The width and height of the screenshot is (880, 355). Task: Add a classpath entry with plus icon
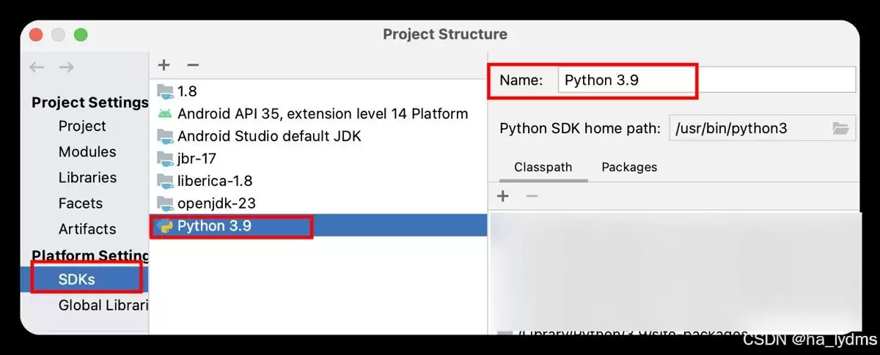point(503,195)
